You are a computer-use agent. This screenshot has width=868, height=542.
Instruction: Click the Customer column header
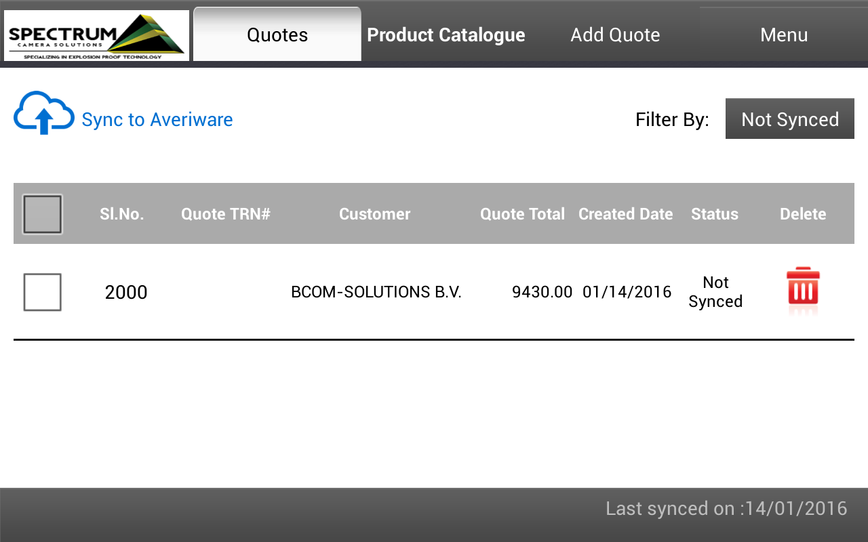(375, 214)
